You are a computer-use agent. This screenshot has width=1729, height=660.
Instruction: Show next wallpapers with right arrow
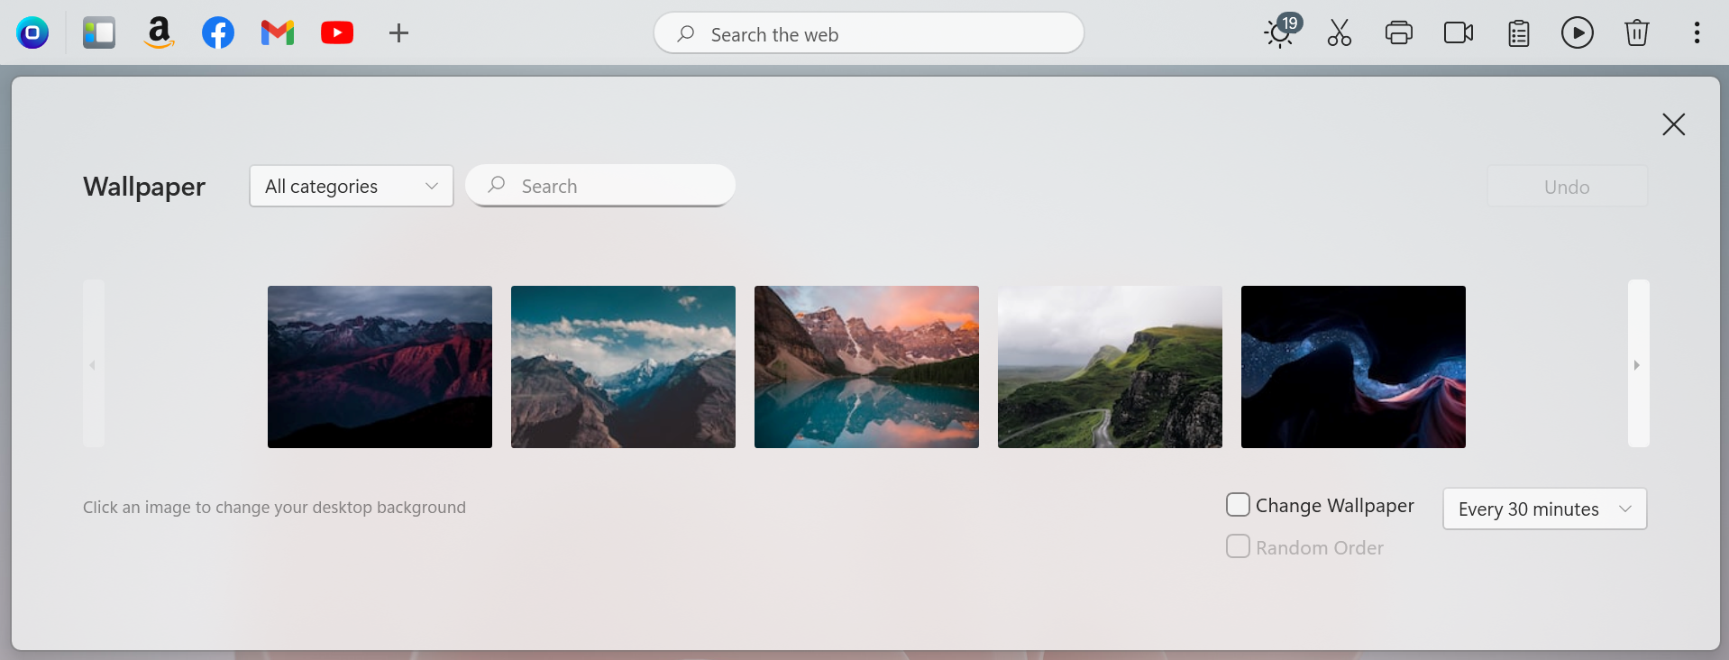point(1638,364)
